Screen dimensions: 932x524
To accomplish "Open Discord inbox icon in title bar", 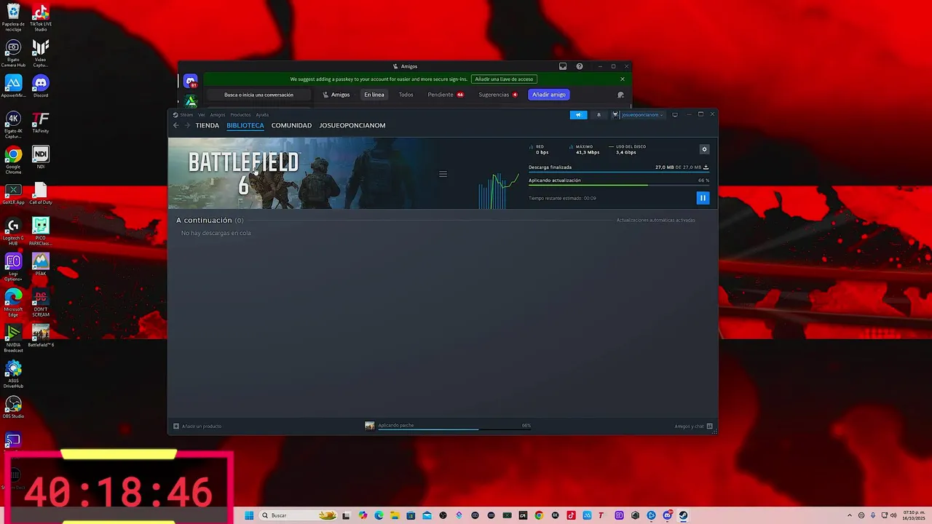I will click(563, 66).
